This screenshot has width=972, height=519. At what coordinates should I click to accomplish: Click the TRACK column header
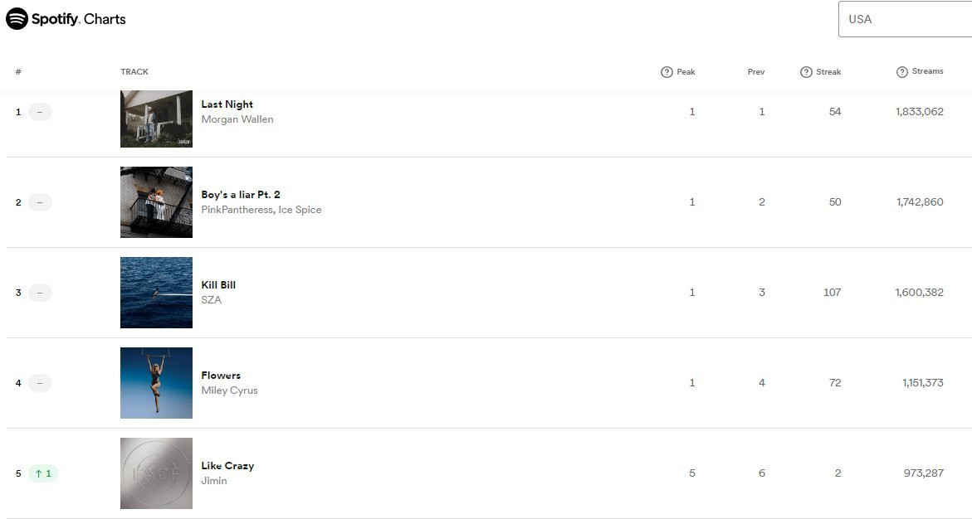(x=134, y=72)
